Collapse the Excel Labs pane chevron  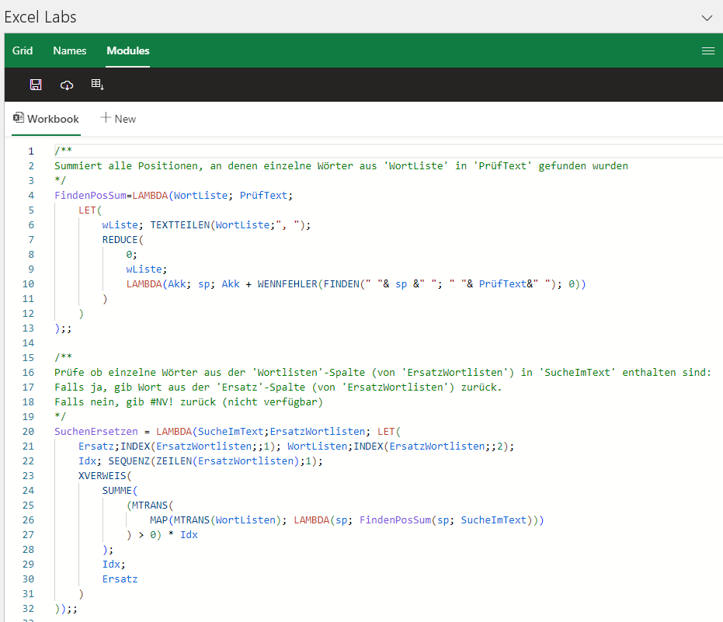tap(707, 18)
